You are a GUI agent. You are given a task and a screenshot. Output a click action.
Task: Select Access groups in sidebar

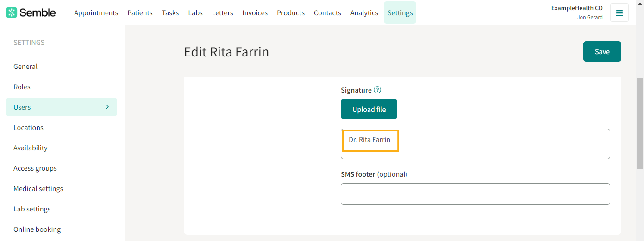[35, 168]
